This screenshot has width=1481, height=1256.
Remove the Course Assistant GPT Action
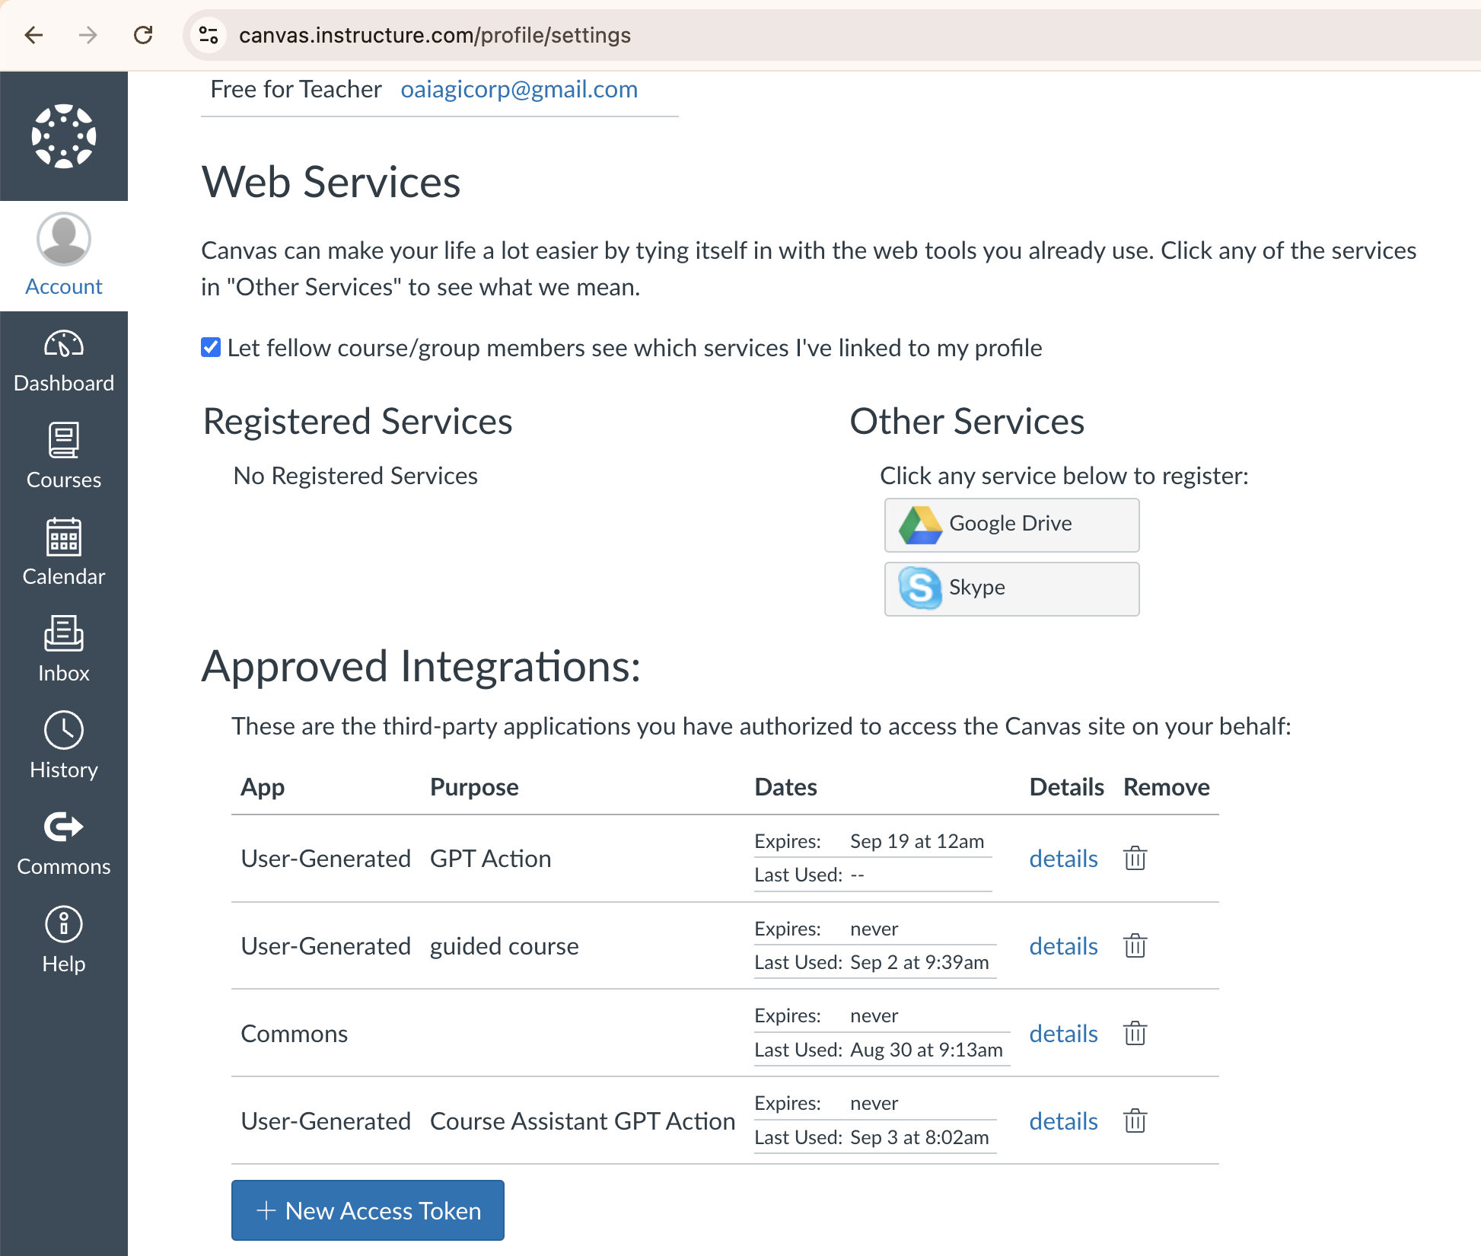pyautogui.click(x=1135, y=1121)
